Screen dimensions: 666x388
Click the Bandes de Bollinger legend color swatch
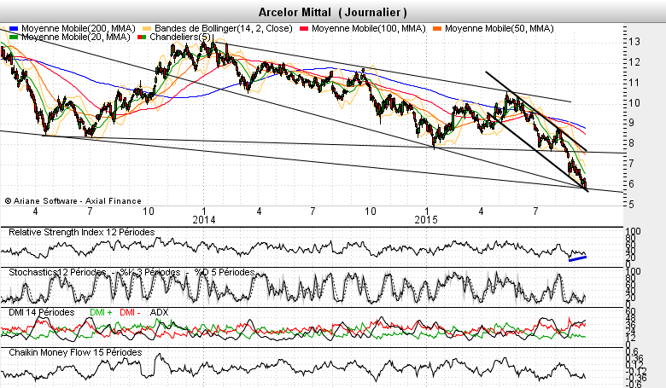pos(147,28)
